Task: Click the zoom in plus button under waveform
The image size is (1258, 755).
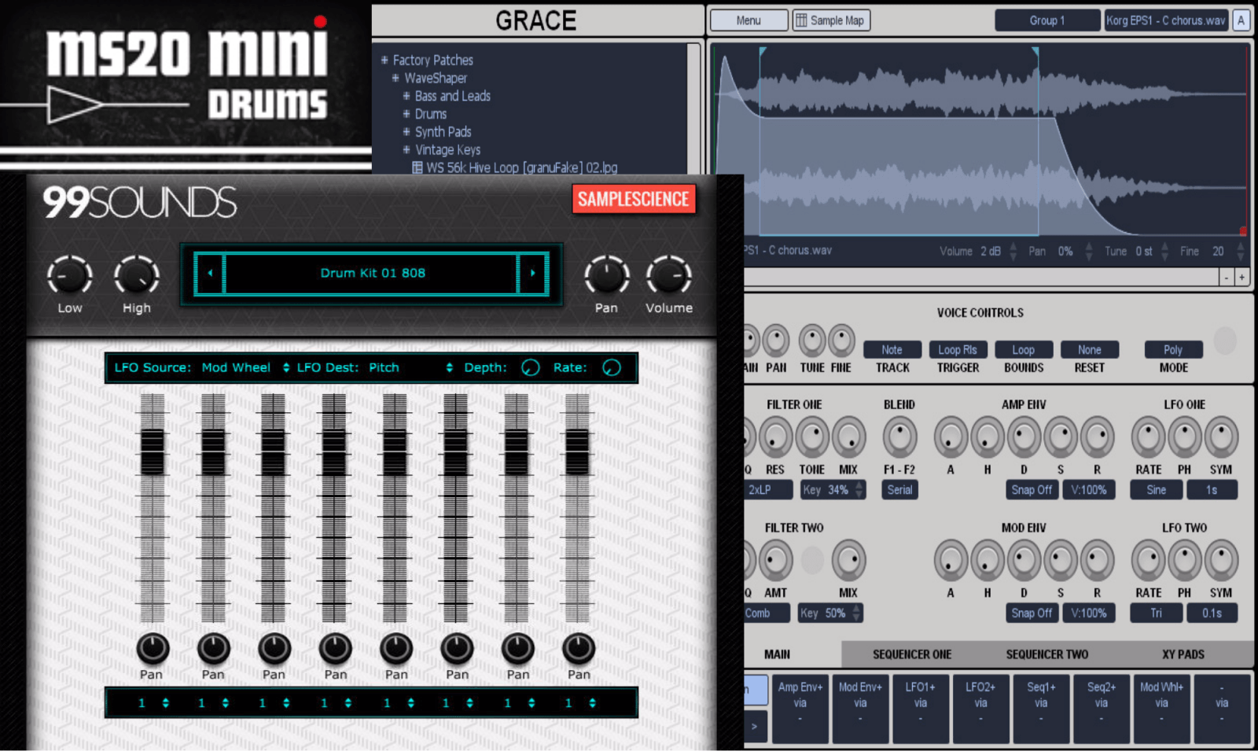Action: tap(1242, 277)
